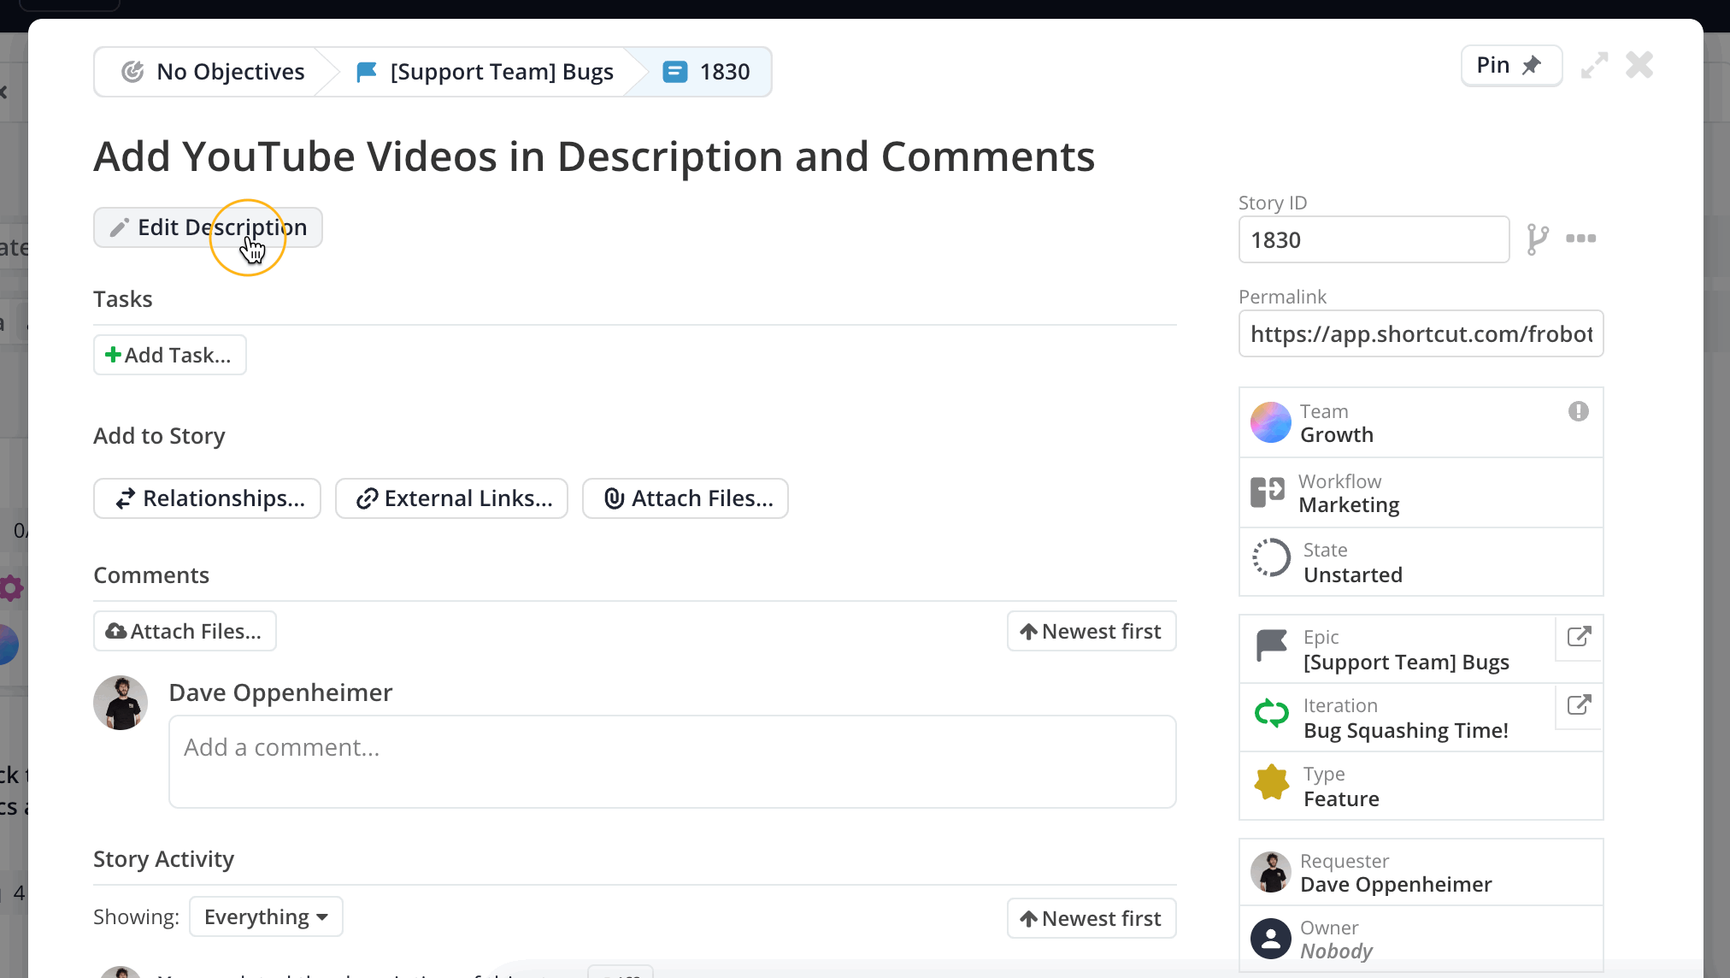
Task: Select the permalink URL field
Action: coord(1421,333)
